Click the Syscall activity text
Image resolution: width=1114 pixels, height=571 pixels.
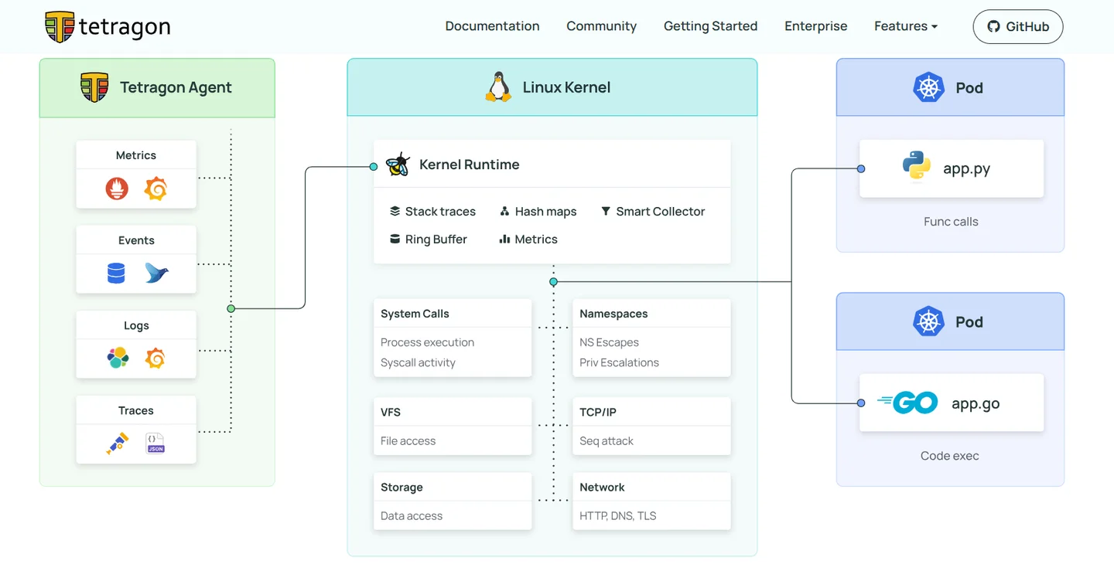click(x=418, y=362)
